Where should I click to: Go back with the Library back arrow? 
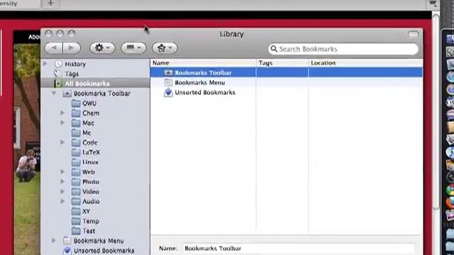54,48
